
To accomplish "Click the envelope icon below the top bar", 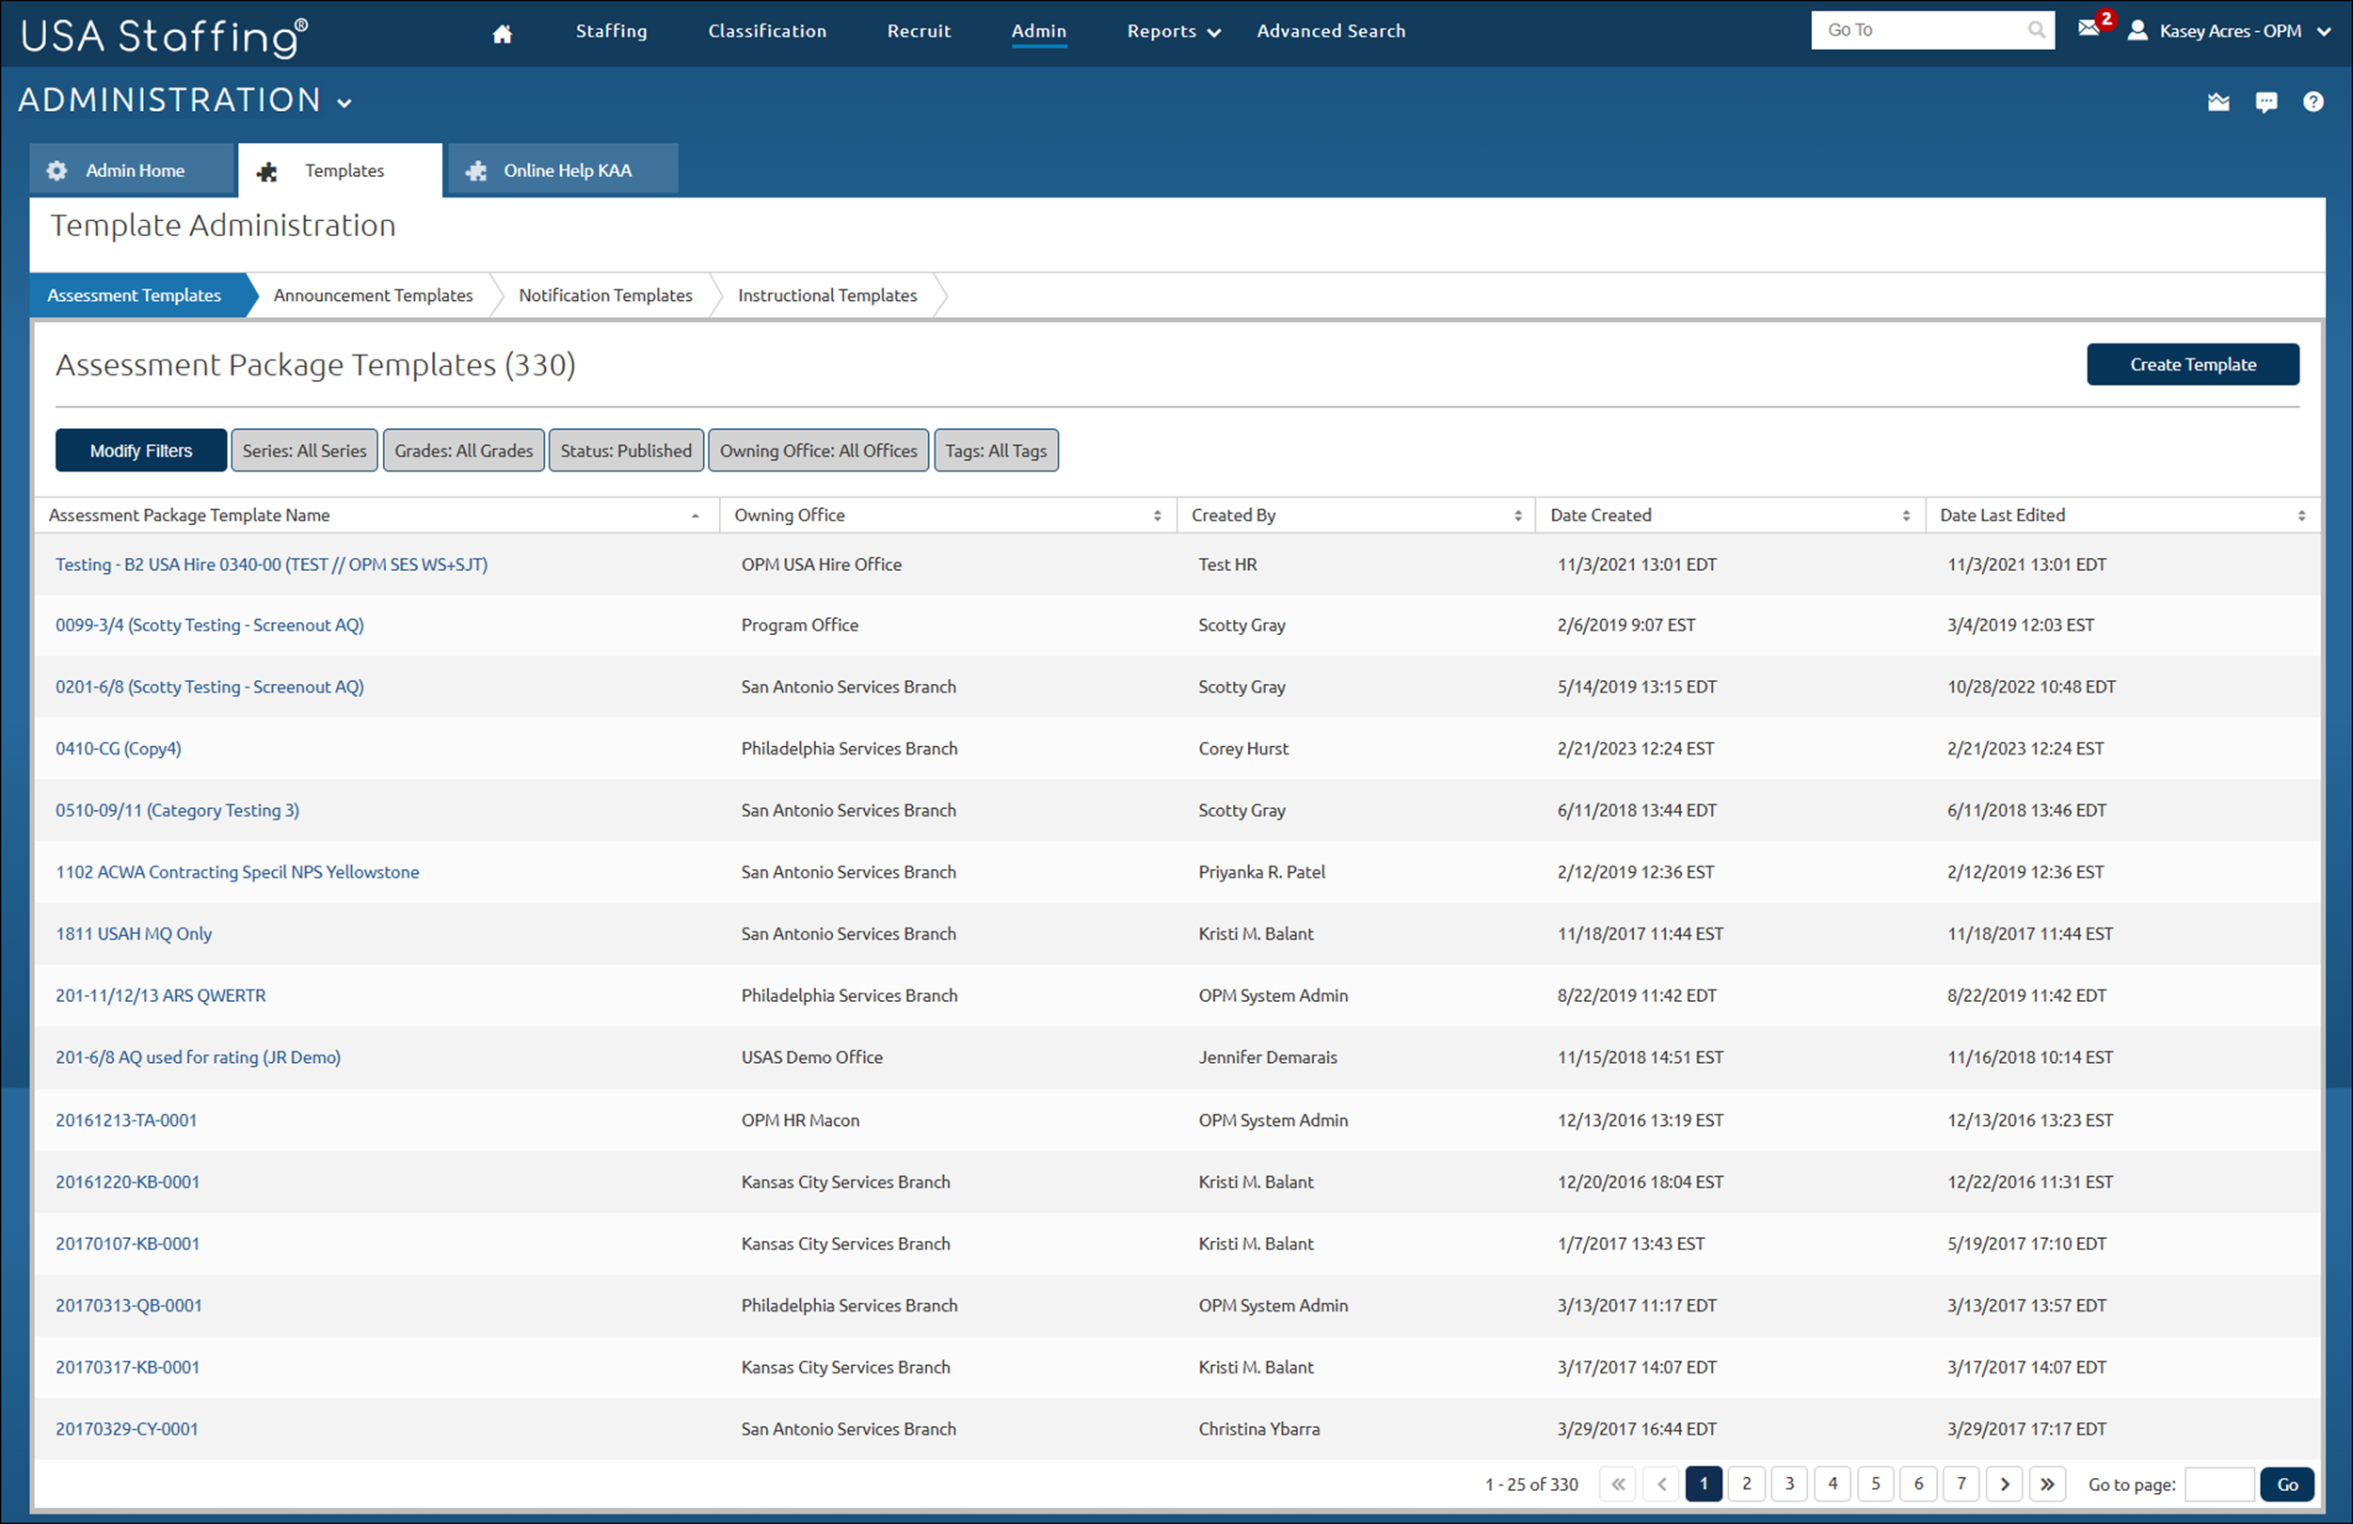I will coord(2218,101).
